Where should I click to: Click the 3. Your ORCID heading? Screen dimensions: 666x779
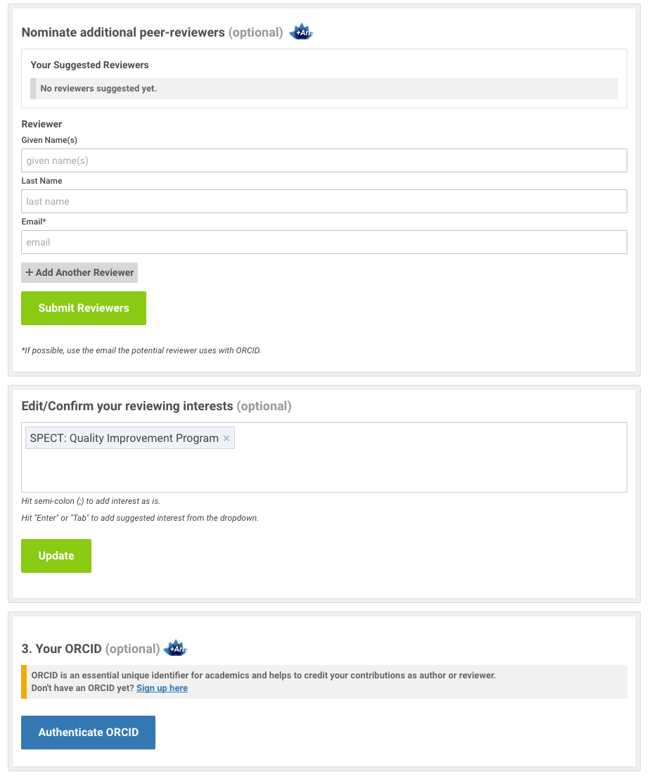click(x=62, y=649)
